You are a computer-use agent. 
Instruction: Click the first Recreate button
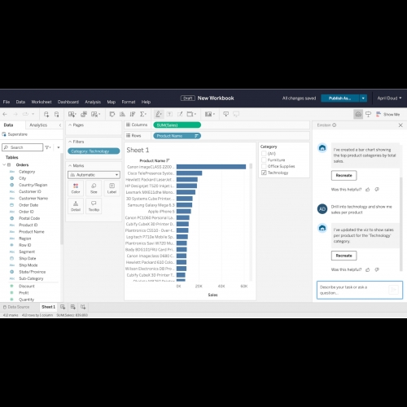pos(344,176)
